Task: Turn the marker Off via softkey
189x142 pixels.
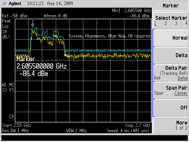Action: point(171,108)
